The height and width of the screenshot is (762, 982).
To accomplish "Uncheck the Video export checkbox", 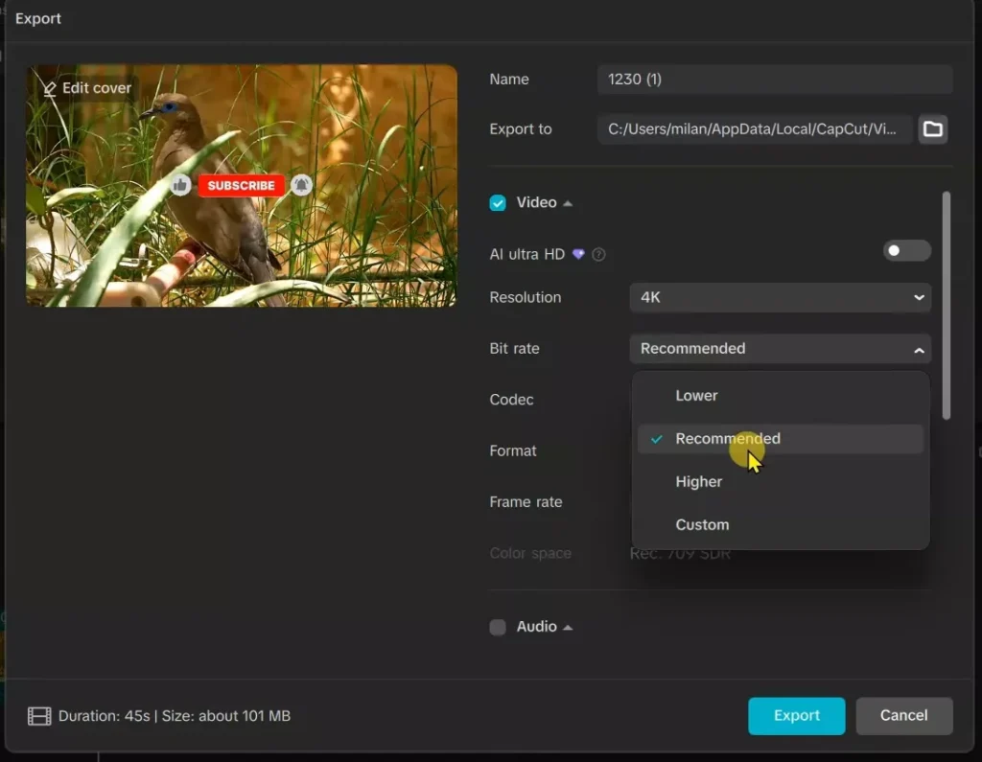I will [498, 202].
